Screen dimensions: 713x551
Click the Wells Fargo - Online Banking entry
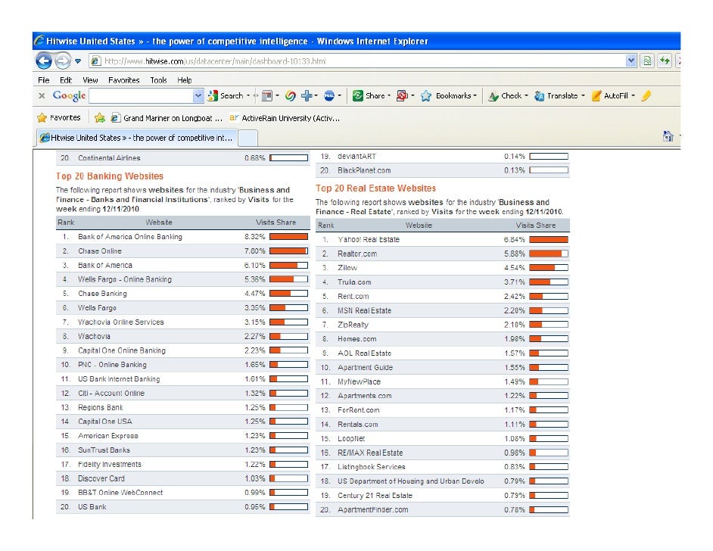pyautogui.click(x=125, y=279)
